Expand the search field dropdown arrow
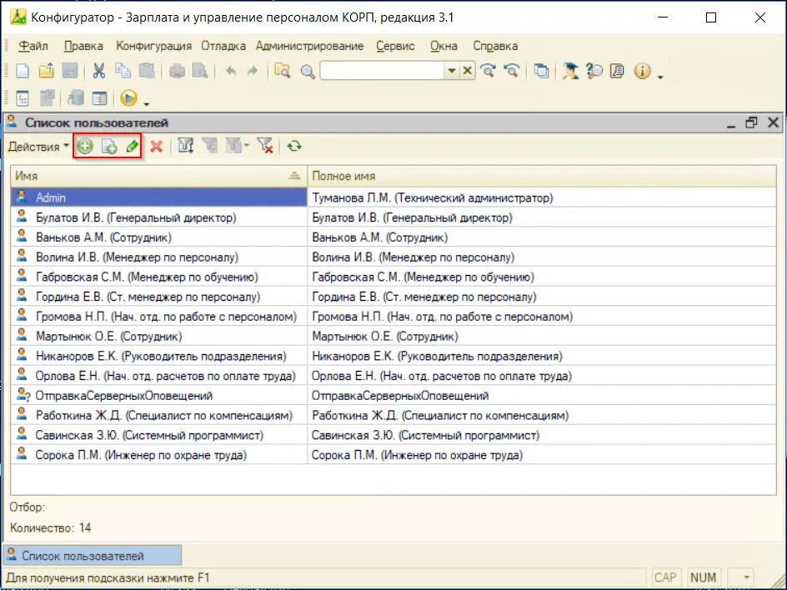The image size is (787, 590). (x=451, y=72)
